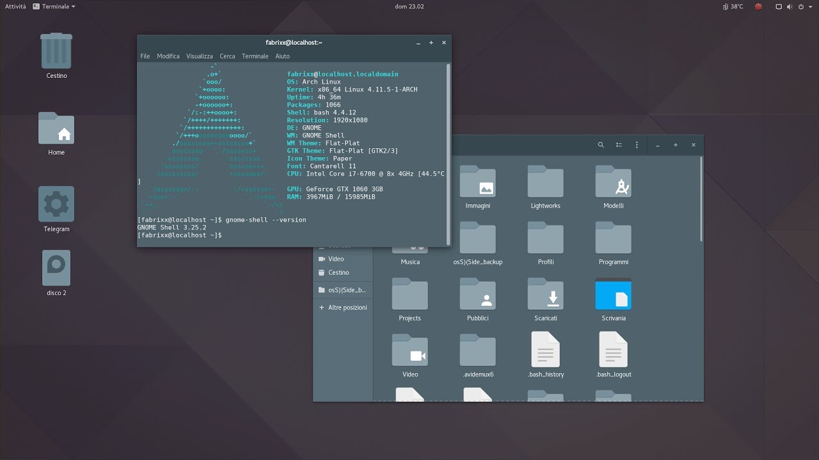Open the system menu dropdown arrow
The image size is (819, 460).
pos(811,6)
